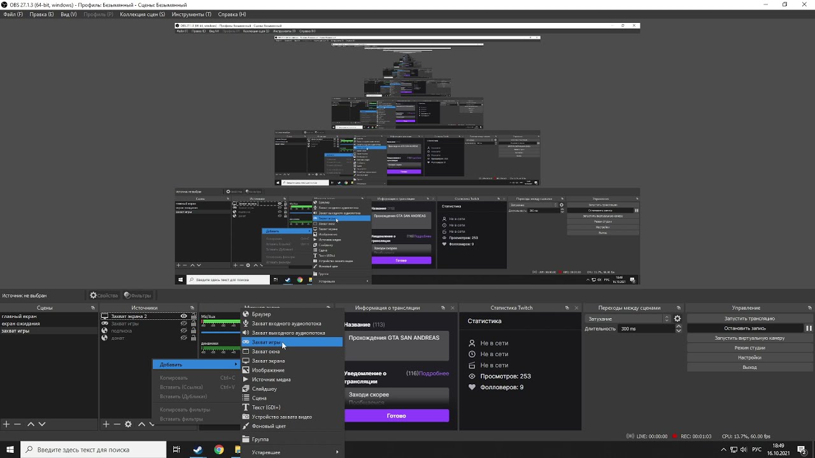The width and height of the screenshot is (815, 458).
Task: Expand the Добавить submenu entry
Action: (197, 364)
